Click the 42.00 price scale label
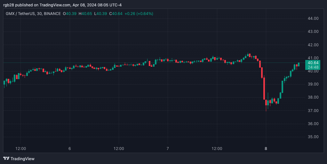 pyautogui.click(x=313, y=45)
